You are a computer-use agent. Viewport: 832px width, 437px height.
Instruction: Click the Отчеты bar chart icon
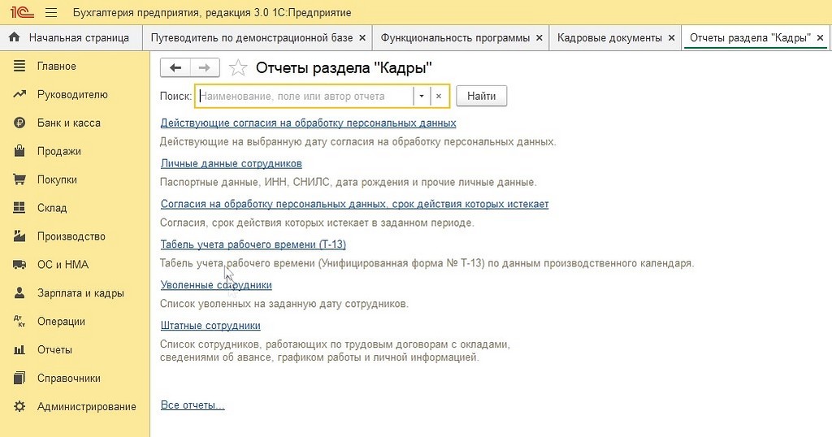click(19, 349)
